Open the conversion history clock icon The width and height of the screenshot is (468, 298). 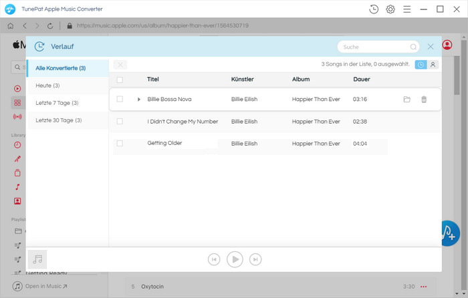pos(373,9)
